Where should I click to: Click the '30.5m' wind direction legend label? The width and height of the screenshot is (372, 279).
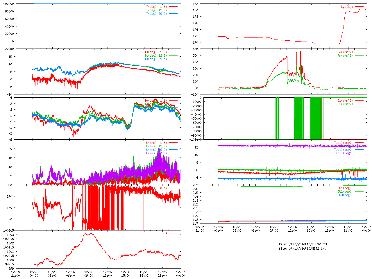coord(163,188)
